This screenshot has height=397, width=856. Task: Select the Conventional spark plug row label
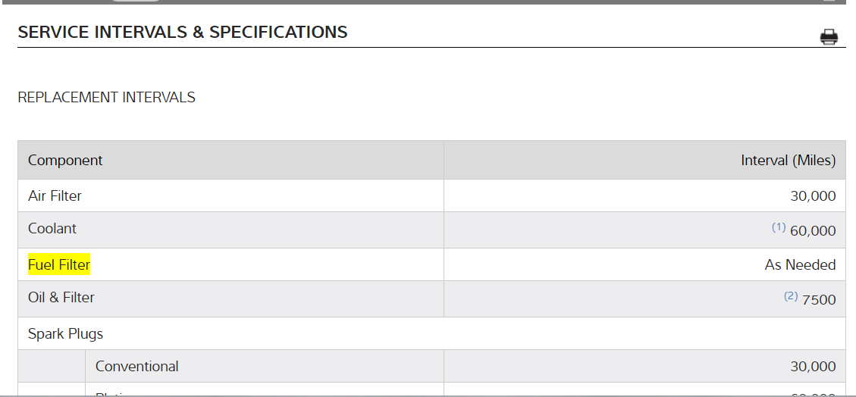point(137,366)
